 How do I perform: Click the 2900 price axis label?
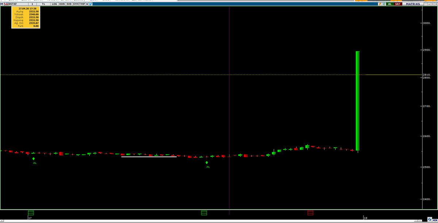[427, 50]
